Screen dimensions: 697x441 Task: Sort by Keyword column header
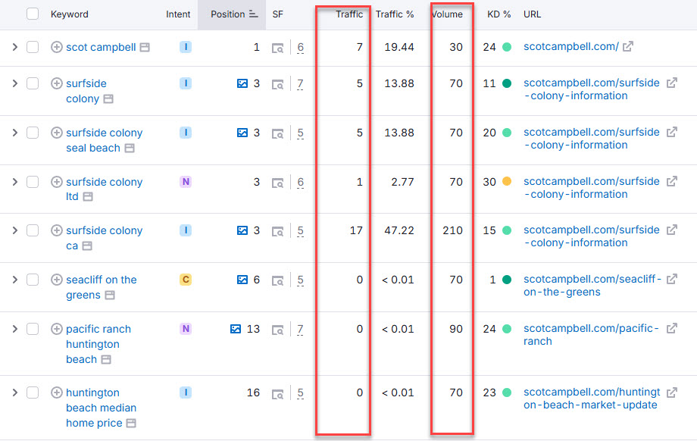(70, 14)
